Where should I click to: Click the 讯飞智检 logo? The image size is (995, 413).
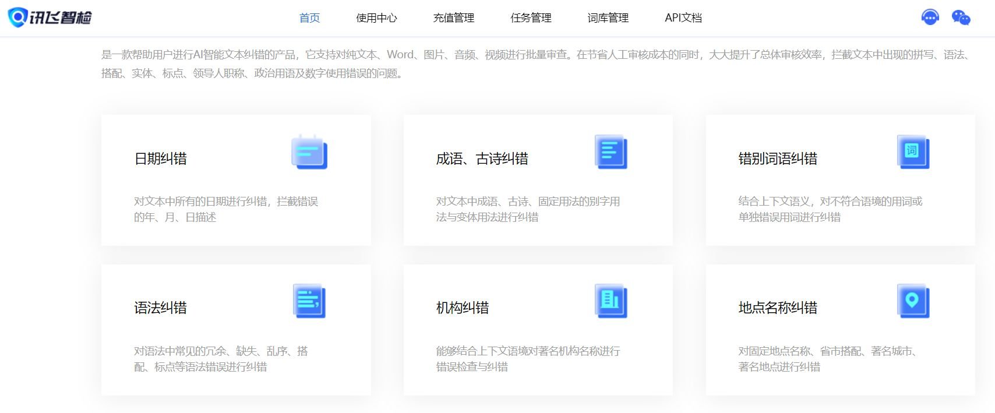coord(50,17)
